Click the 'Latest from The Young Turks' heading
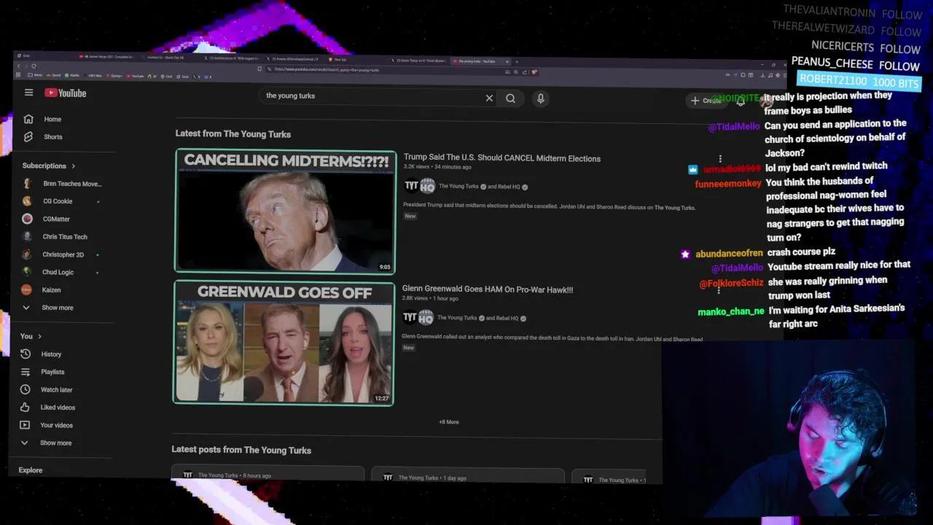Image resolution: width=933 pixels, height=525 pixels. coord(233,134)
